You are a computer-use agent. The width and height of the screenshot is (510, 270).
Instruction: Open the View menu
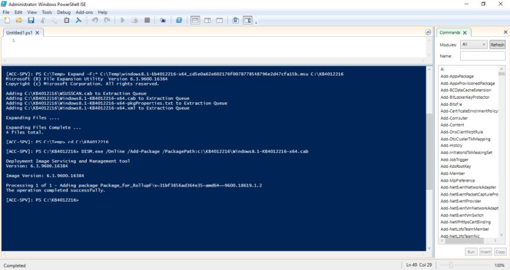32,12
